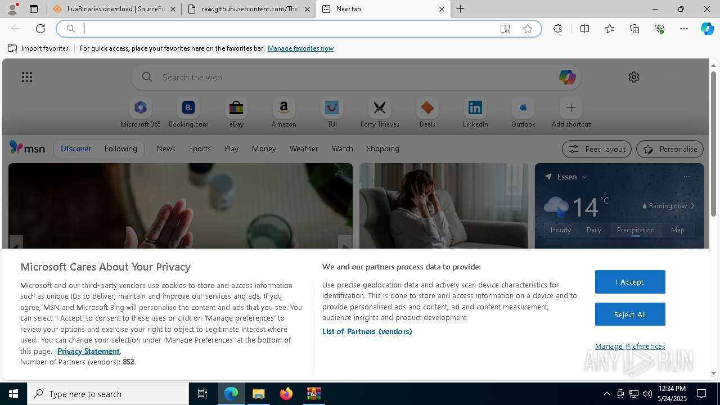Open tab actions menu icon
720x405 pixels.
coord(34,9)
